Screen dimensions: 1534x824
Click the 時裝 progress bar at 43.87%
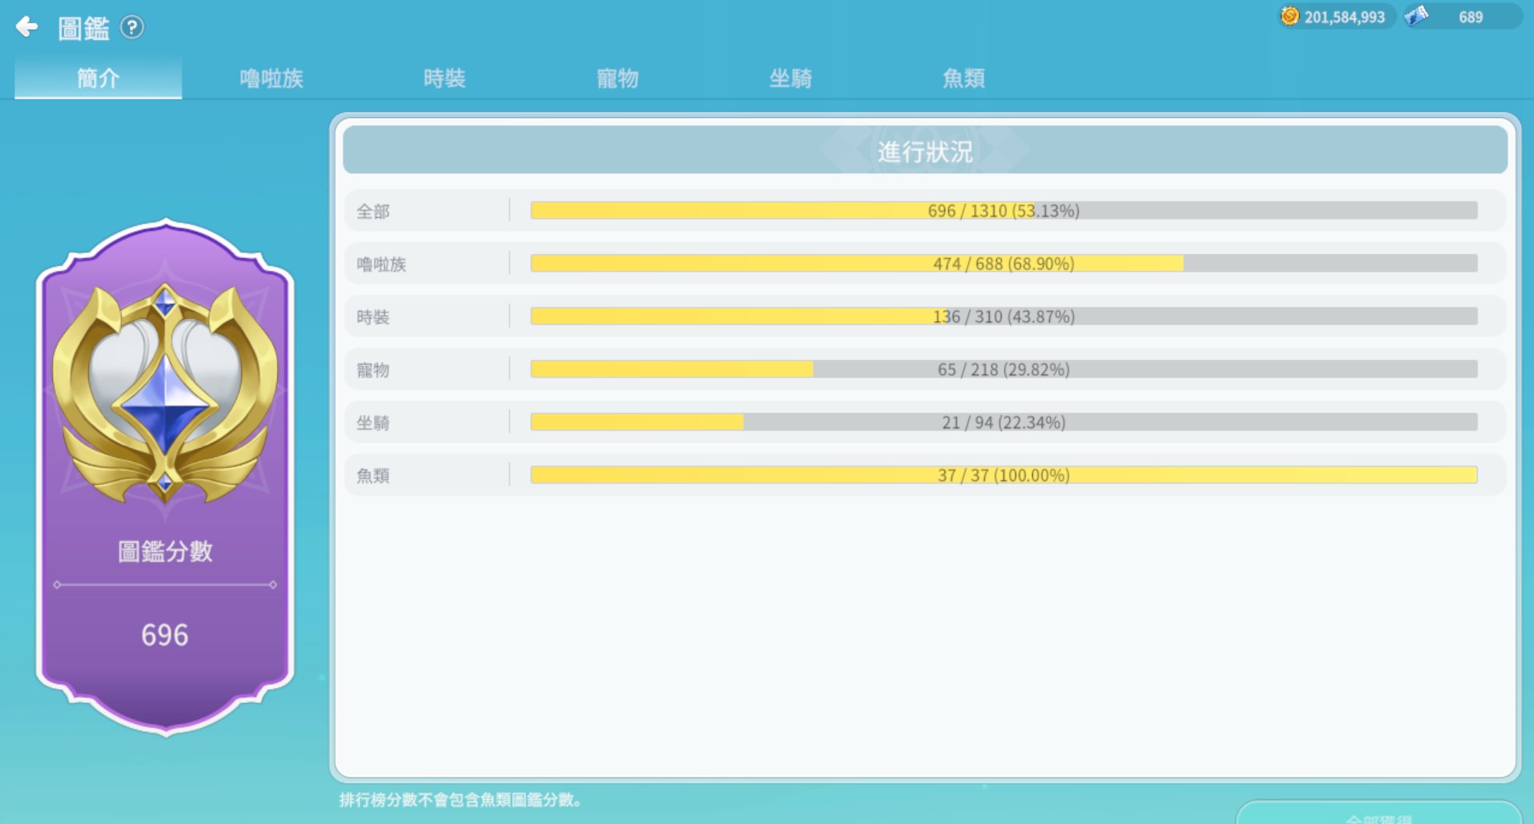click(1003, 317)
